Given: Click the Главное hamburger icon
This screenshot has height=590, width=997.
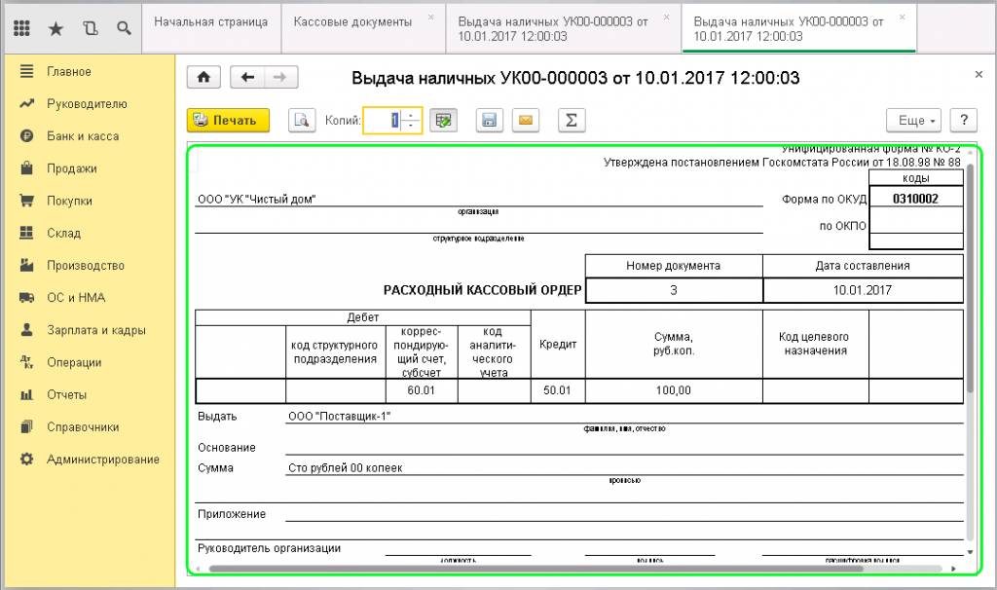Looking at the screenshot, I should (26, 71).
